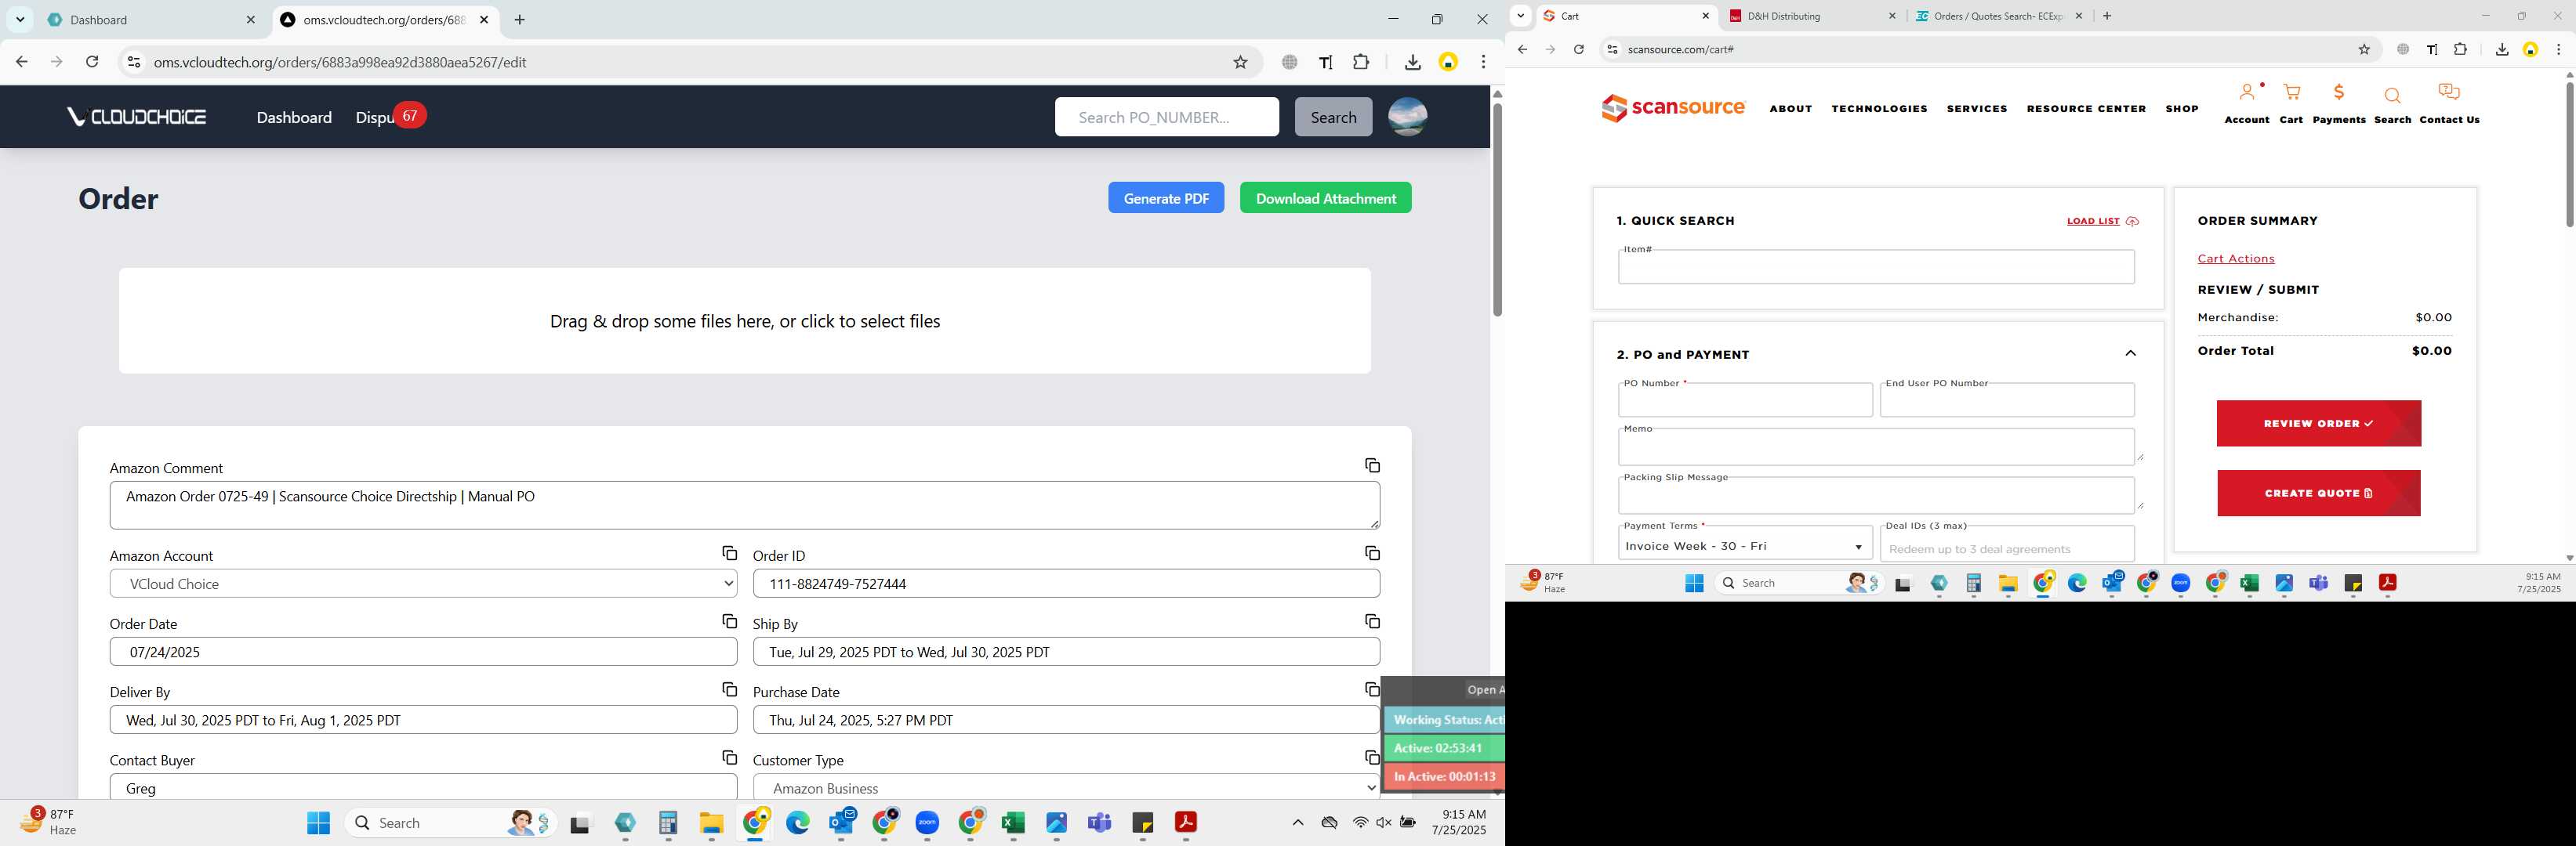Open ScanSource Account icon

[x=2246, y=93]
